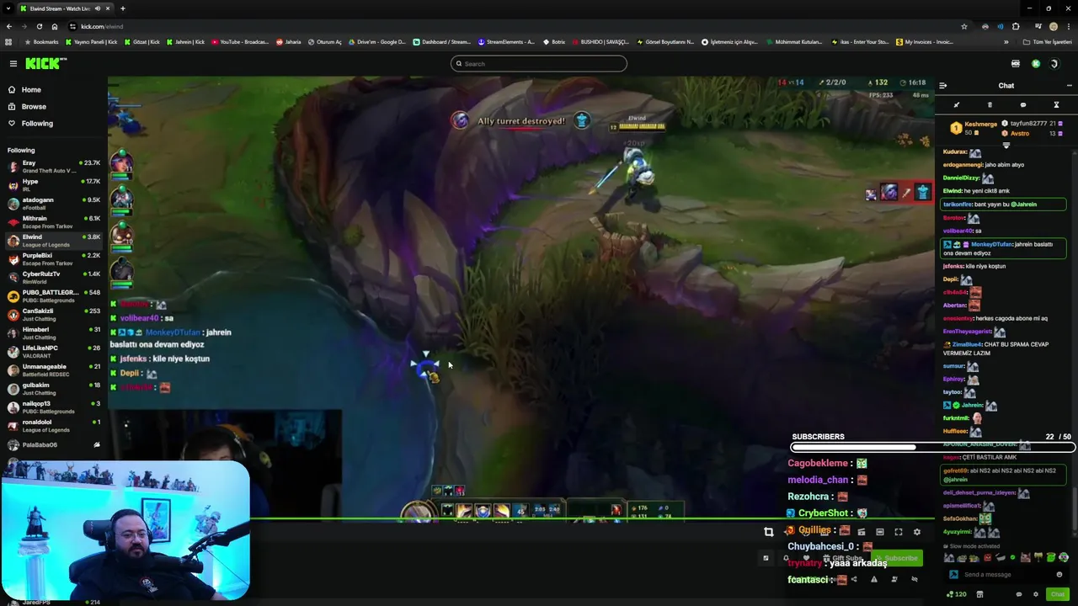Open Hype's channel in Following list
Image resolution: width=1078 pixels, height=606 pixels.
[x=53, y=185]
